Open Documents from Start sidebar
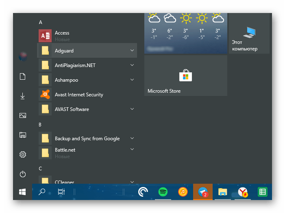 (x=23, y=76)
